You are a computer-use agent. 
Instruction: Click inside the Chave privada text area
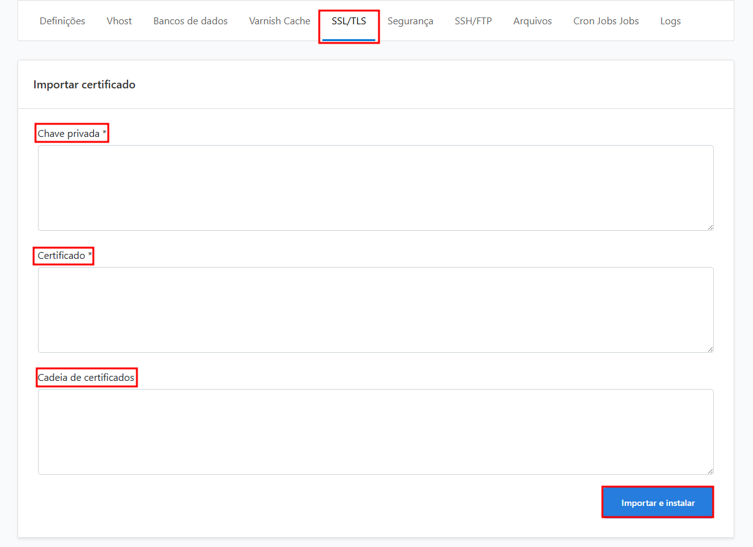375,188
